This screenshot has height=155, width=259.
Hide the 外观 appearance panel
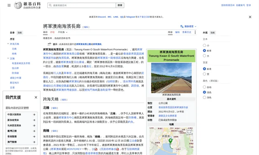coord(212,33)
